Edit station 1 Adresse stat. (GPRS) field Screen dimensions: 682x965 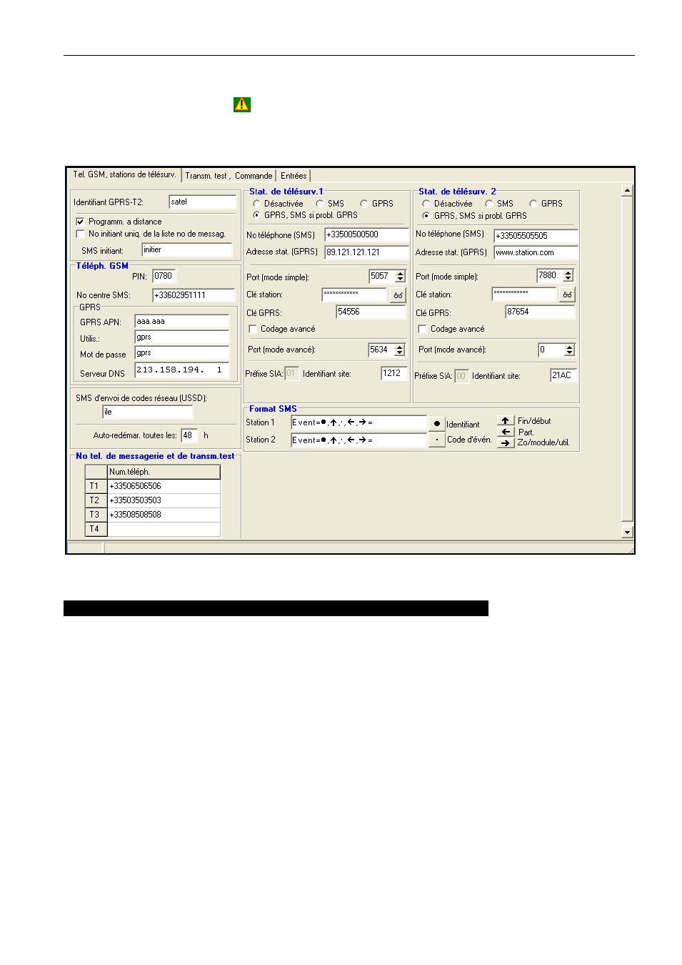pyautogui.click(x=367, y=252)
